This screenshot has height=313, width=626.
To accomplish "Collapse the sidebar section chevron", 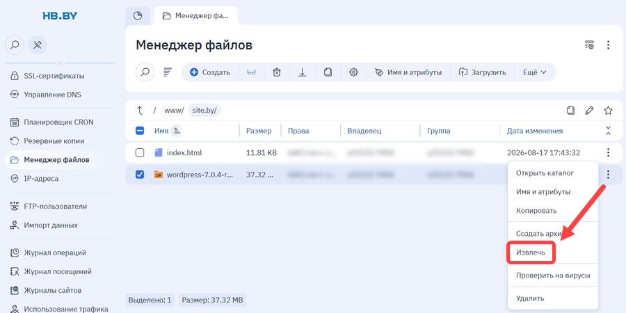I will tap(60, 63).
